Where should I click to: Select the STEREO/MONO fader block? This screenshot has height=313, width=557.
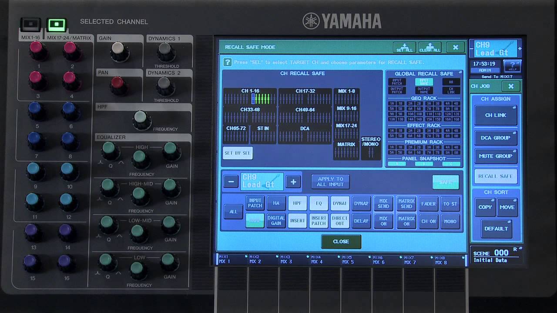371,148
